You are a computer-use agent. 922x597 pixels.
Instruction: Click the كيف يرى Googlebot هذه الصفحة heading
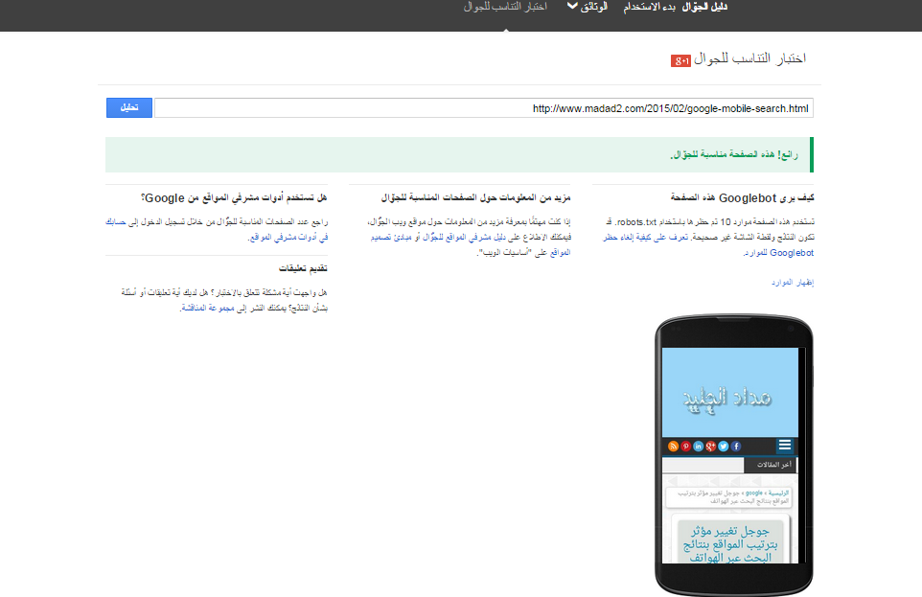point(742,198)
